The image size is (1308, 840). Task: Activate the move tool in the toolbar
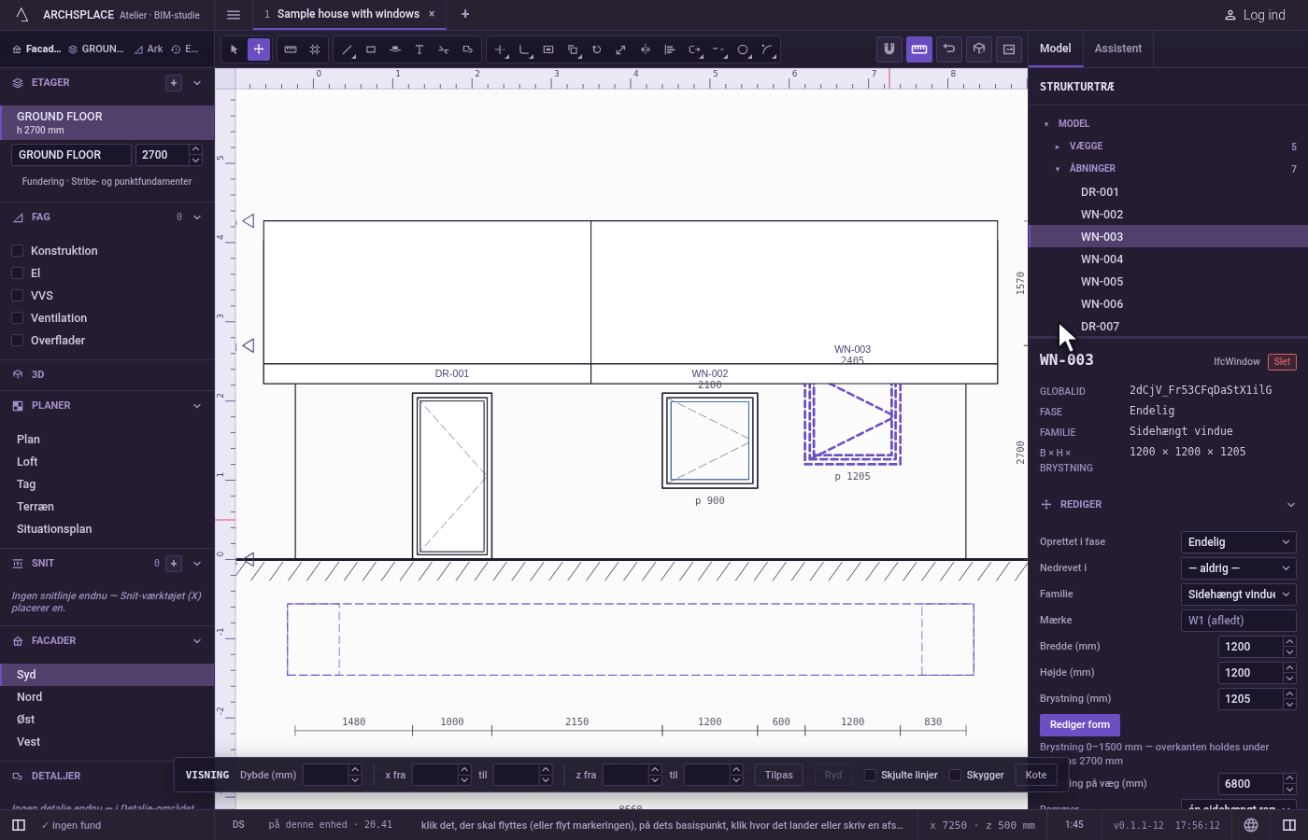coord(259,49)
